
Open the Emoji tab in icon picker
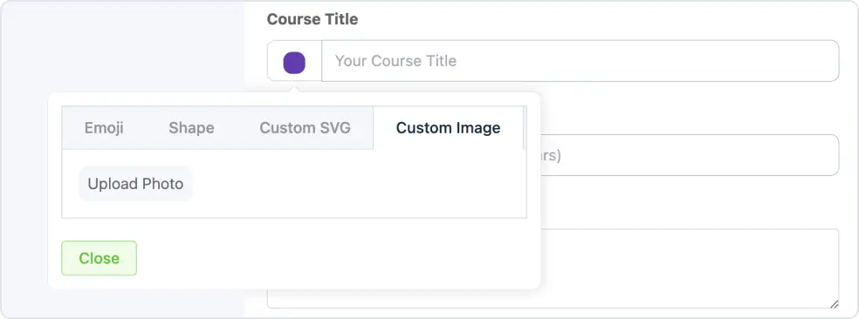(x=104, y=128)
